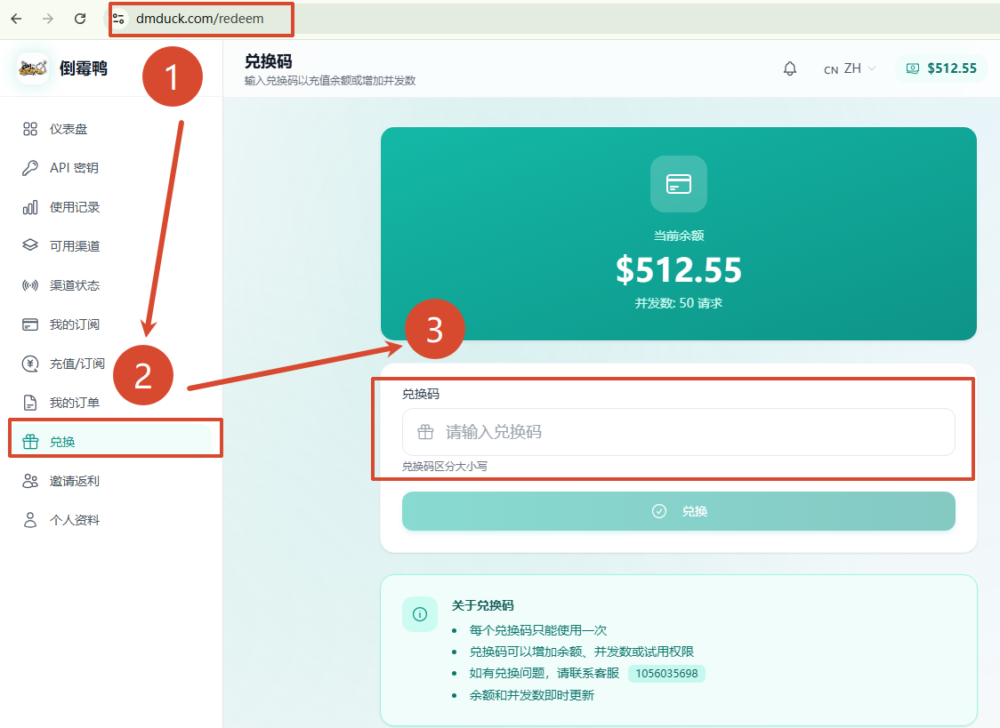The height and width of the screenshot is (728, 1000).
Task: Click the 余额和并发数即时更新 bullet
Action: click(x=531, y=695)
